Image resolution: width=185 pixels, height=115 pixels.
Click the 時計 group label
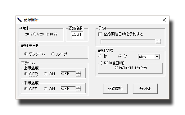click(x=25, y=28)
